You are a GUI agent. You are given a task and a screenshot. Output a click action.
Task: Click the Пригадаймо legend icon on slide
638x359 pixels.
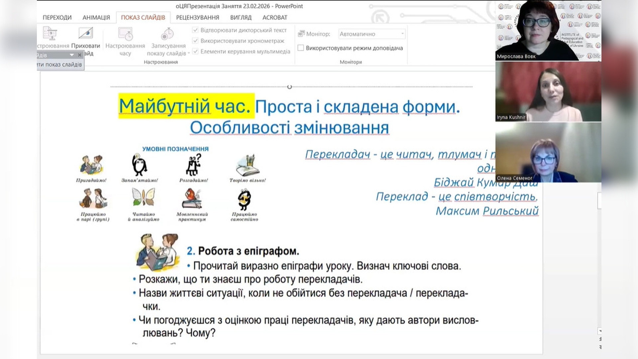click(x=91, y=165)
